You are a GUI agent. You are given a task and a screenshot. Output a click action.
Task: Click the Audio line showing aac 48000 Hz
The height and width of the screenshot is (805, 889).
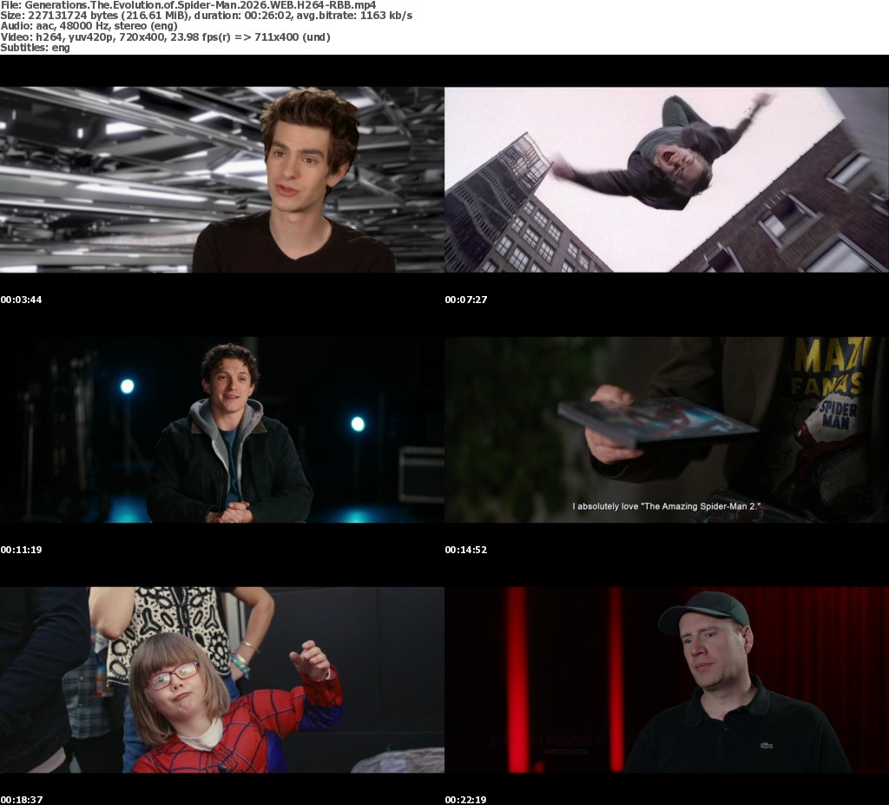point(89,26)
